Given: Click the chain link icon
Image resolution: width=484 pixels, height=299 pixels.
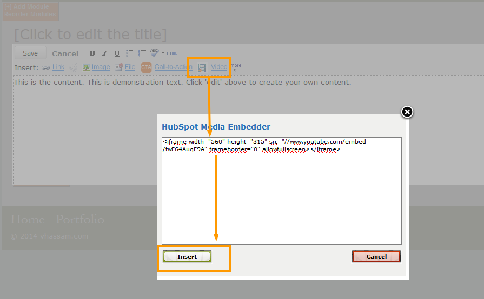Looking at the screenshot, I should tap(46, 68).
